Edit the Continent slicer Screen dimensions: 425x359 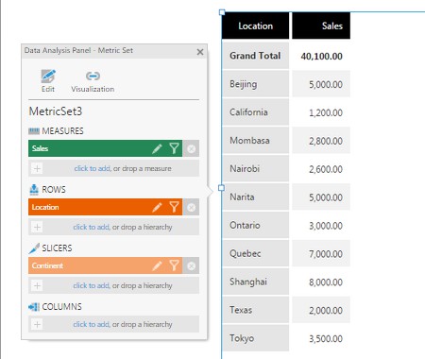coord(157,265)
